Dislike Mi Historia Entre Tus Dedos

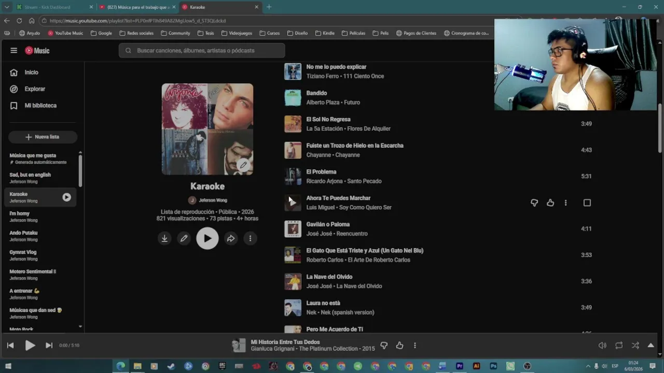click(x=384, y=345)
